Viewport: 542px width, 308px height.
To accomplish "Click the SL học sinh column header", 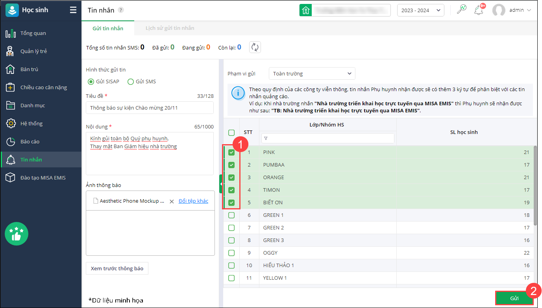I will point(464,132).
